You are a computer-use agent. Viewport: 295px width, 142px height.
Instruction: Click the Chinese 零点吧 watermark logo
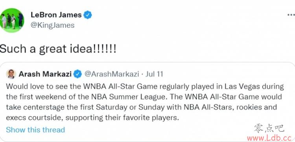tap(269, 129)
